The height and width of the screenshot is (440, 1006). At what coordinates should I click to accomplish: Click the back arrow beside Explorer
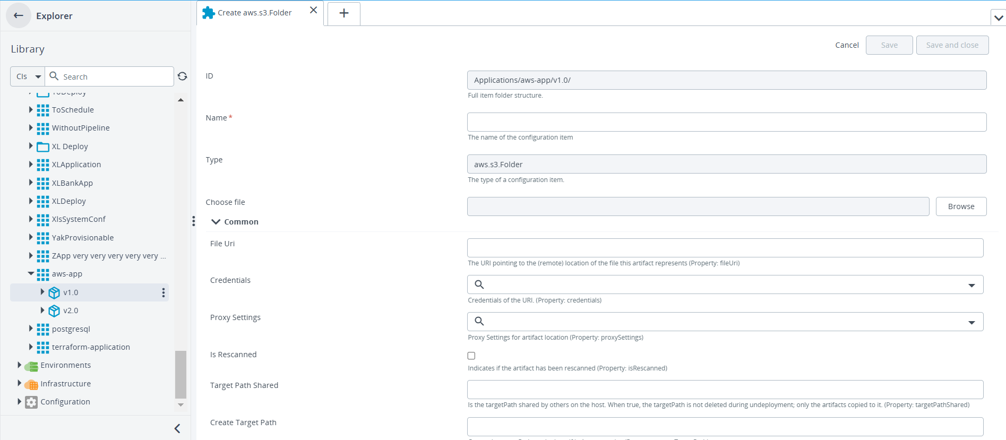tap(19, 16)
